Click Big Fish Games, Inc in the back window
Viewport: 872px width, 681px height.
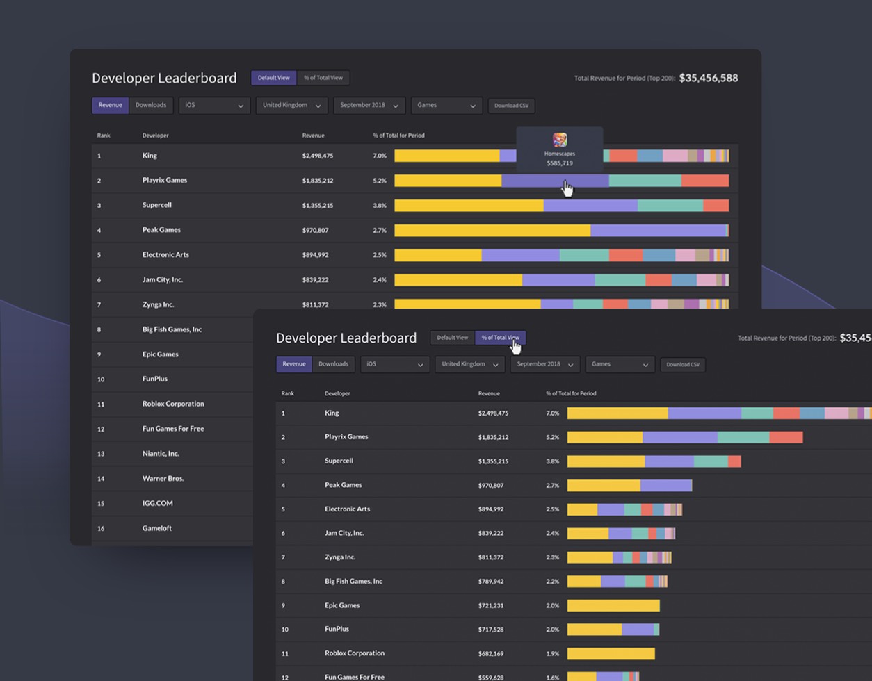click(172, 329)
